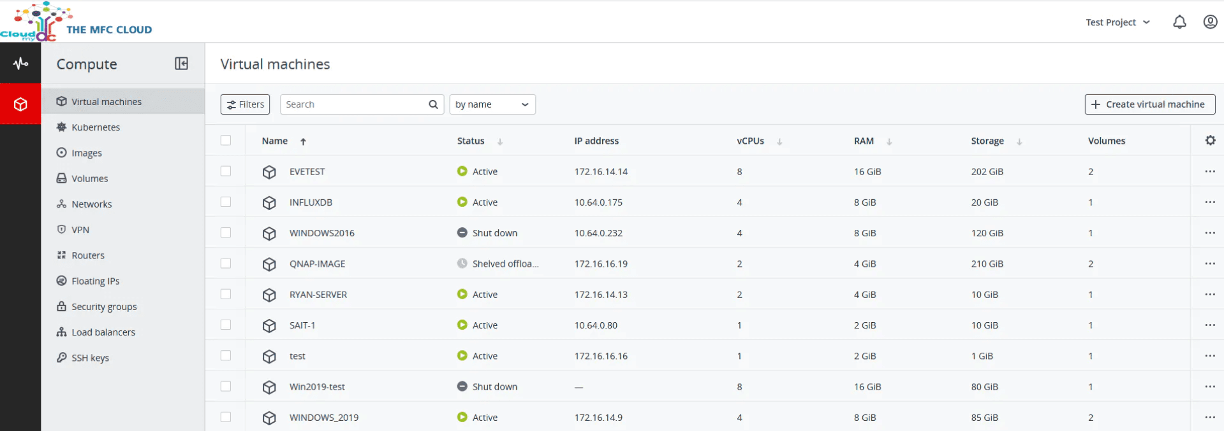
Task: Open Security groups menu item
Action: (x=104, y=307)
